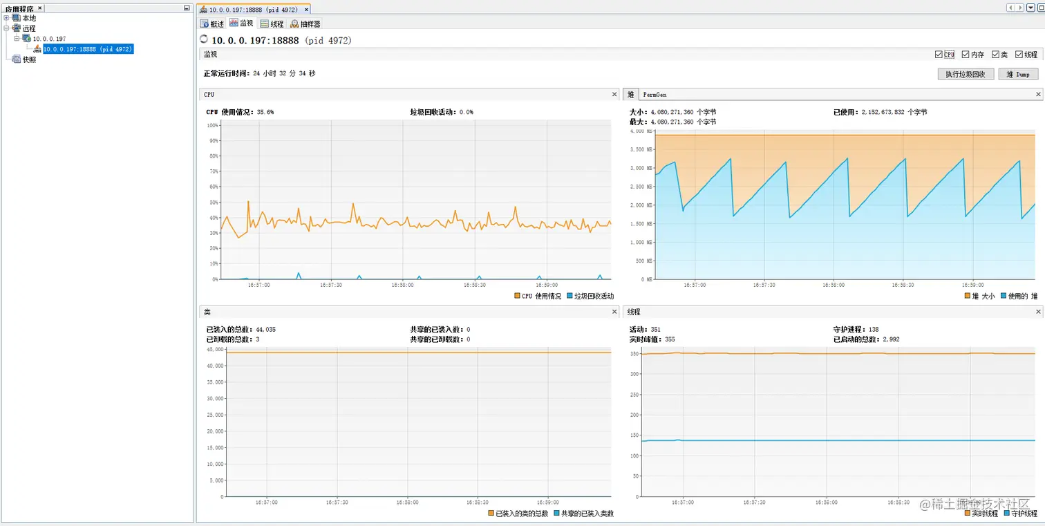The image size is (1045, 526).
Task: Switch to the 监视 tab
Action: (241, 24)
